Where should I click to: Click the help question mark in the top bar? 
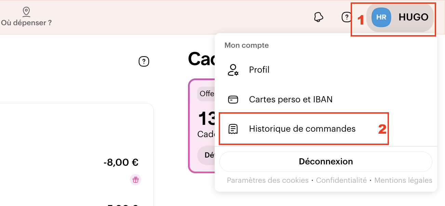347,17
